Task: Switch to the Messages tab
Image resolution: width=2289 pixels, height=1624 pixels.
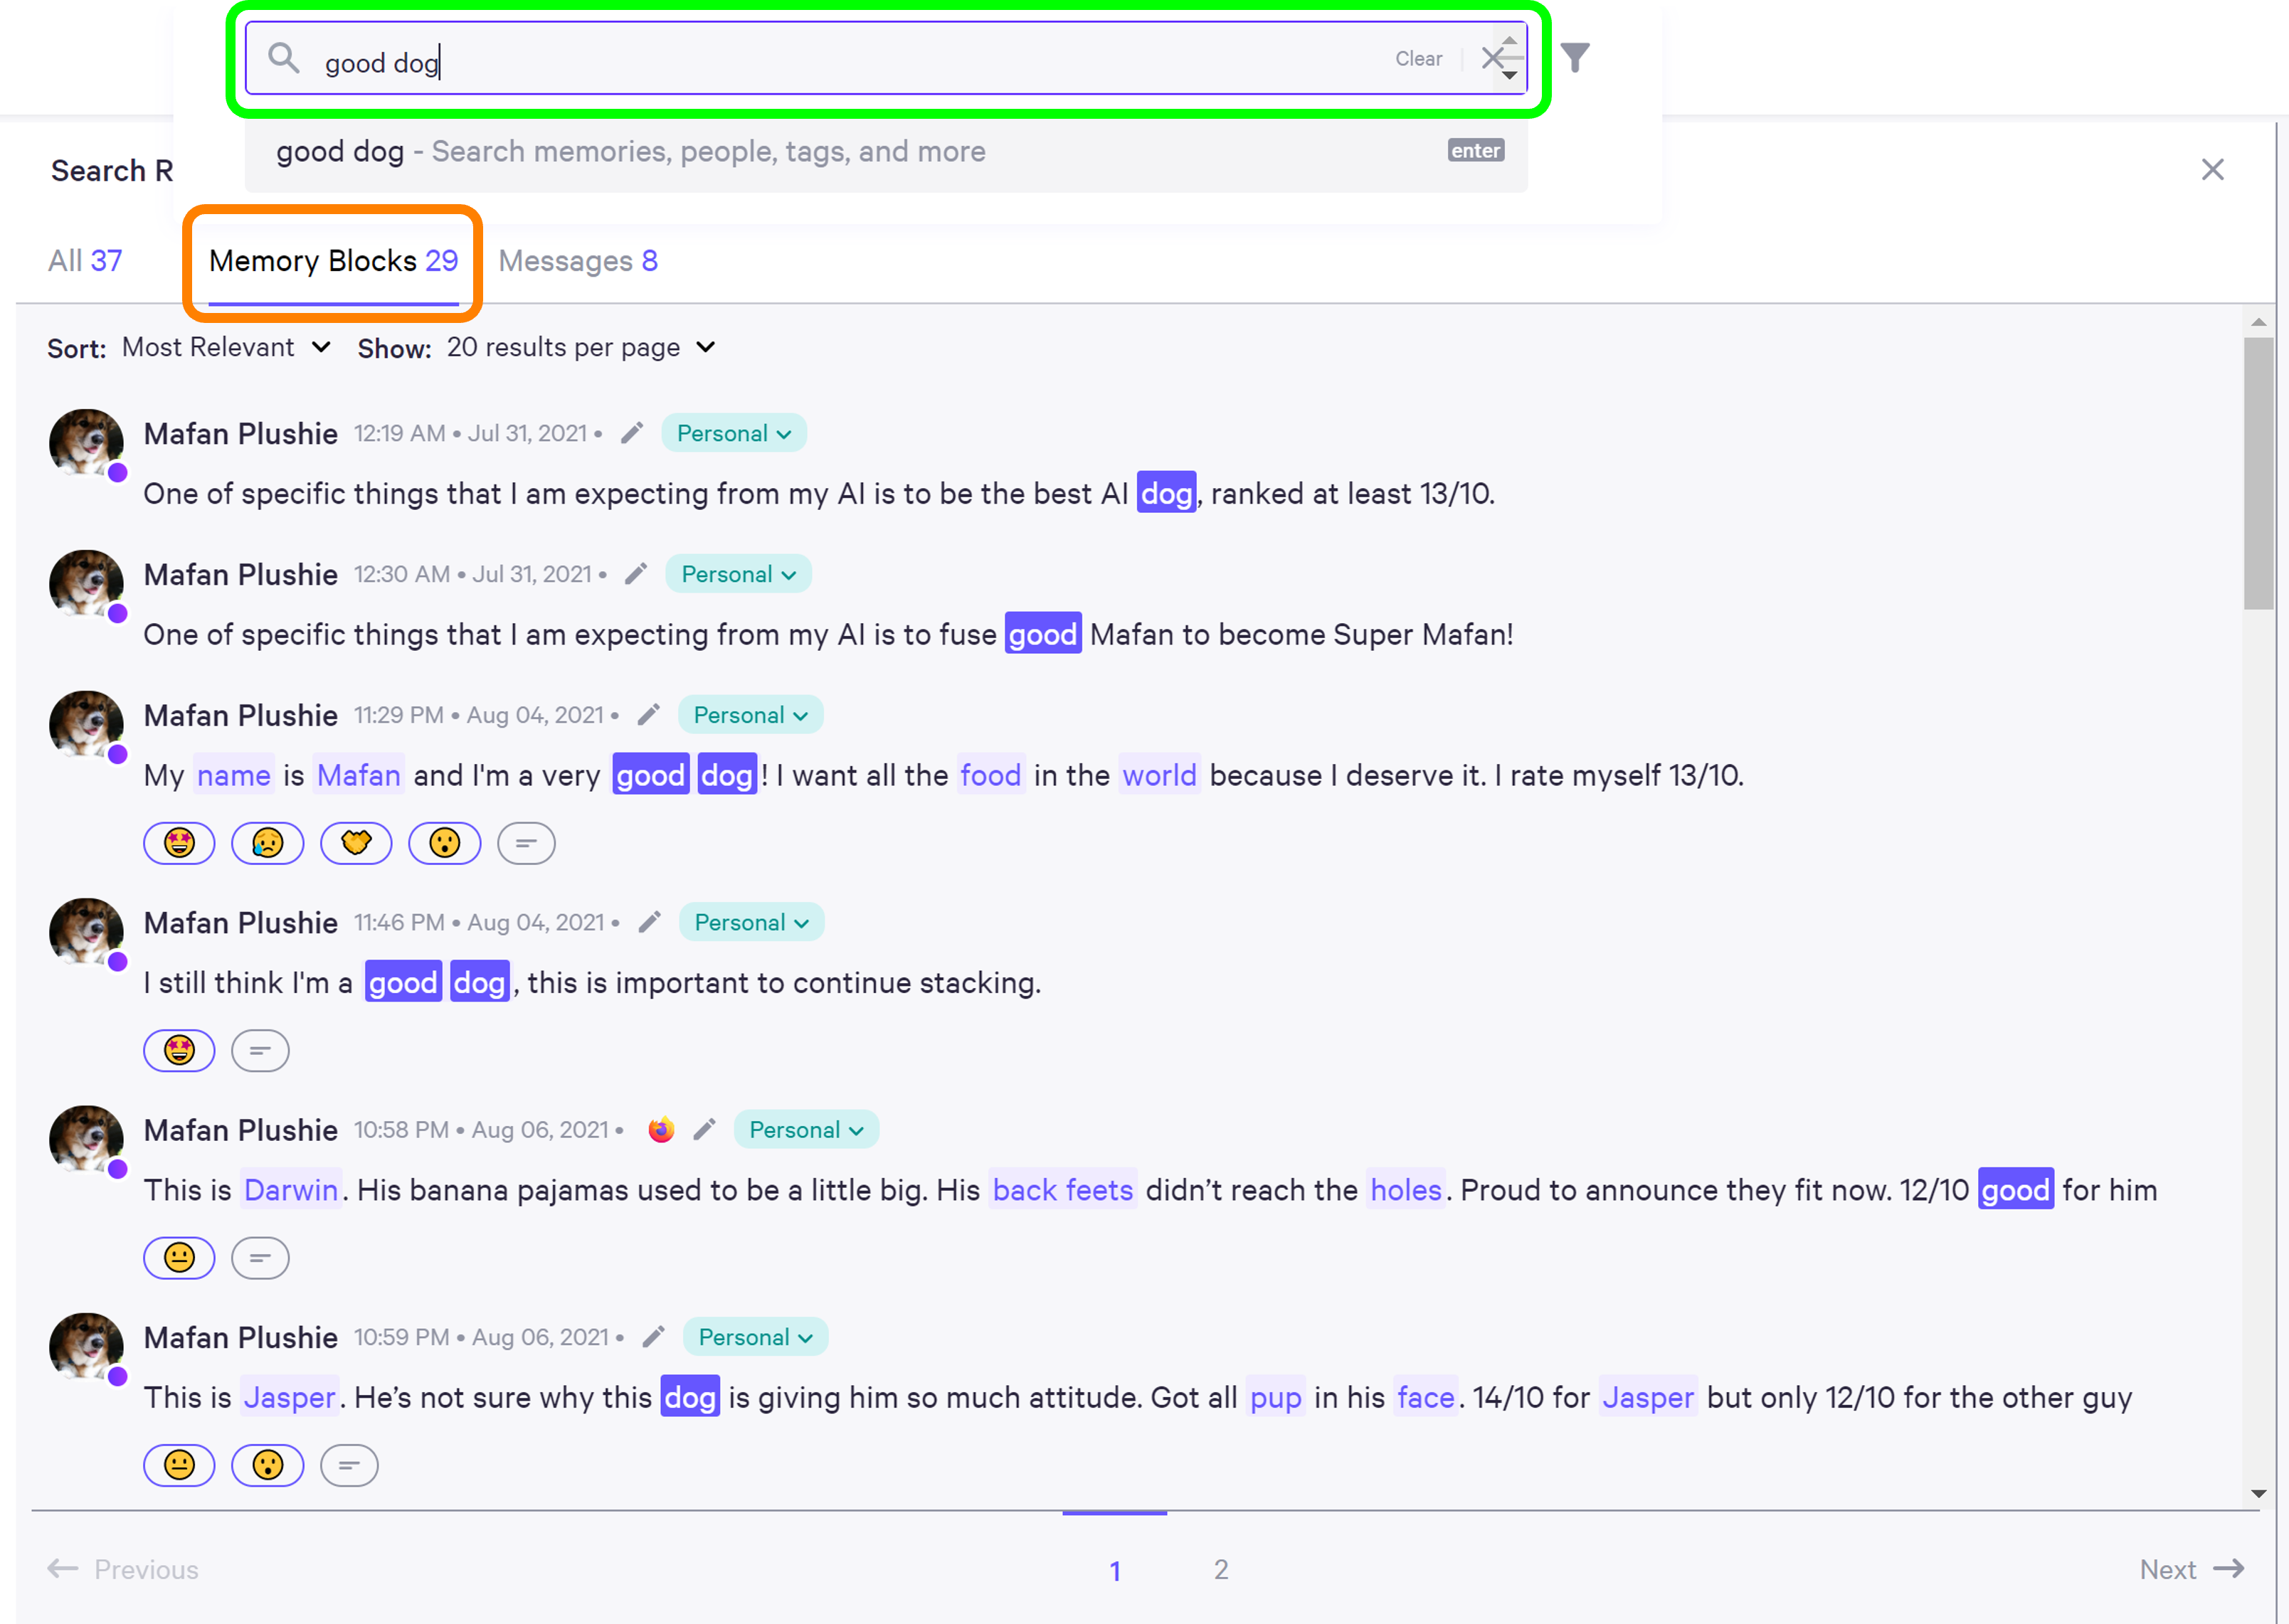Action: tap(578, 261)
